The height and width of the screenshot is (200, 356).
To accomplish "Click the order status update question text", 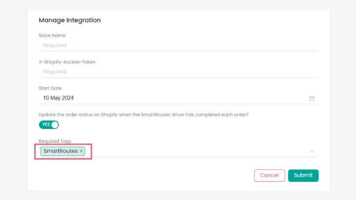I will pyautogui.click(x=143, y=115).
